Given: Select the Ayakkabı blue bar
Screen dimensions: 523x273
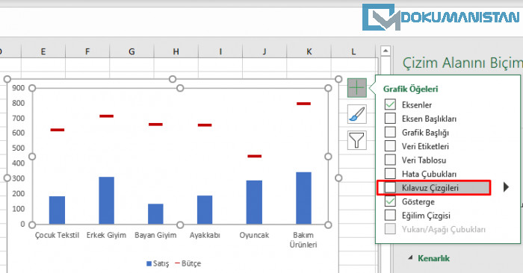Looking at the screenshot, I should point(205,210).
